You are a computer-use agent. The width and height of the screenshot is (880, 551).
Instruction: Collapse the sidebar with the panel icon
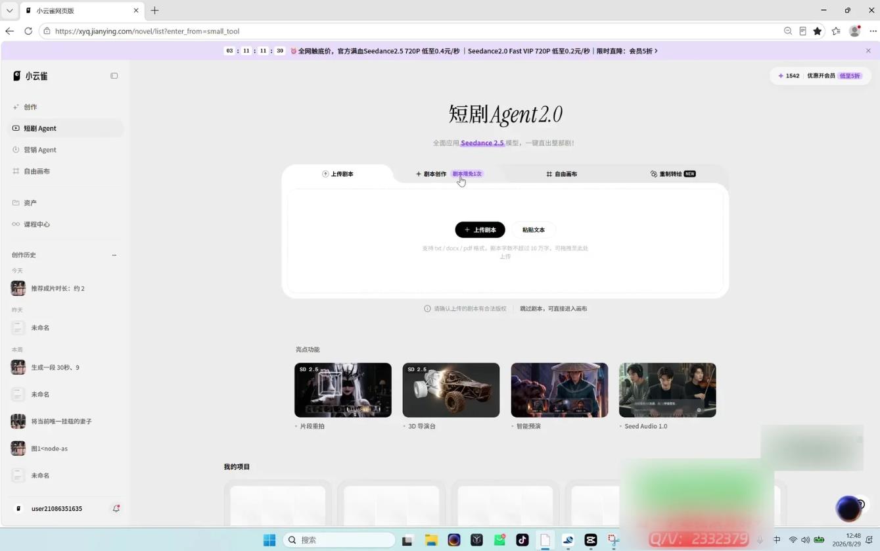point(114,76)
